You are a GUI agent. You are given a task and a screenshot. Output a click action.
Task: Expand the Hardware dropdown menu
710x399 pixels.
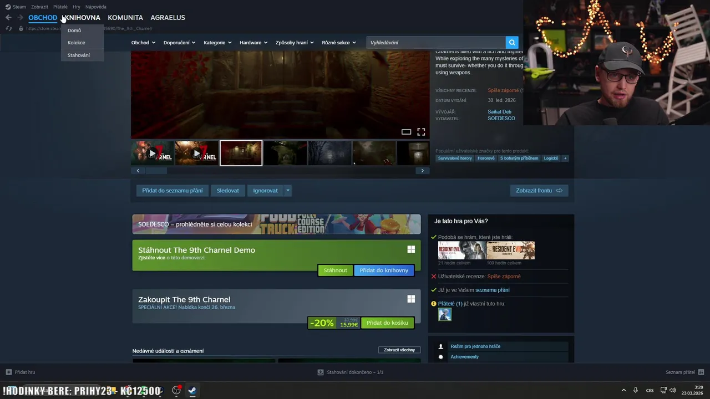253,43
